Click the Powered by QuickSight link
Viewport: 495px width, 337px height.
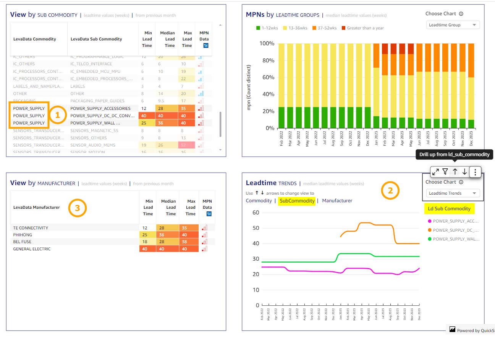[472, 330]
